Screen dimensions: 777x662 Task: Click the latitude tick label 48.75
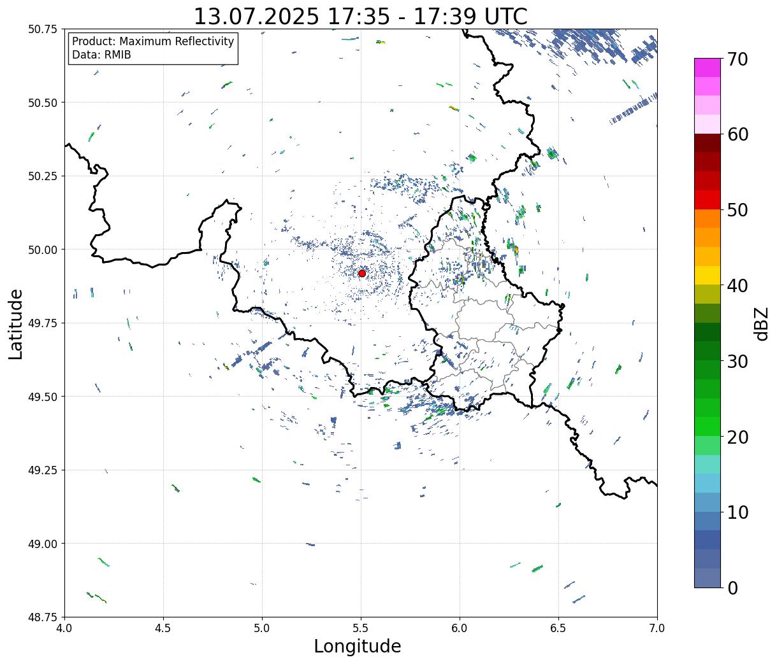42,617
